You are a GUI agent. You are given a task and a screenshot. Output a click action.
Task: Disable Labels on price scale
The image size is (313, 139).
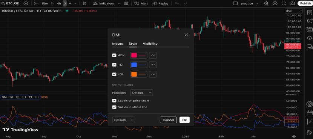(114, 101)
